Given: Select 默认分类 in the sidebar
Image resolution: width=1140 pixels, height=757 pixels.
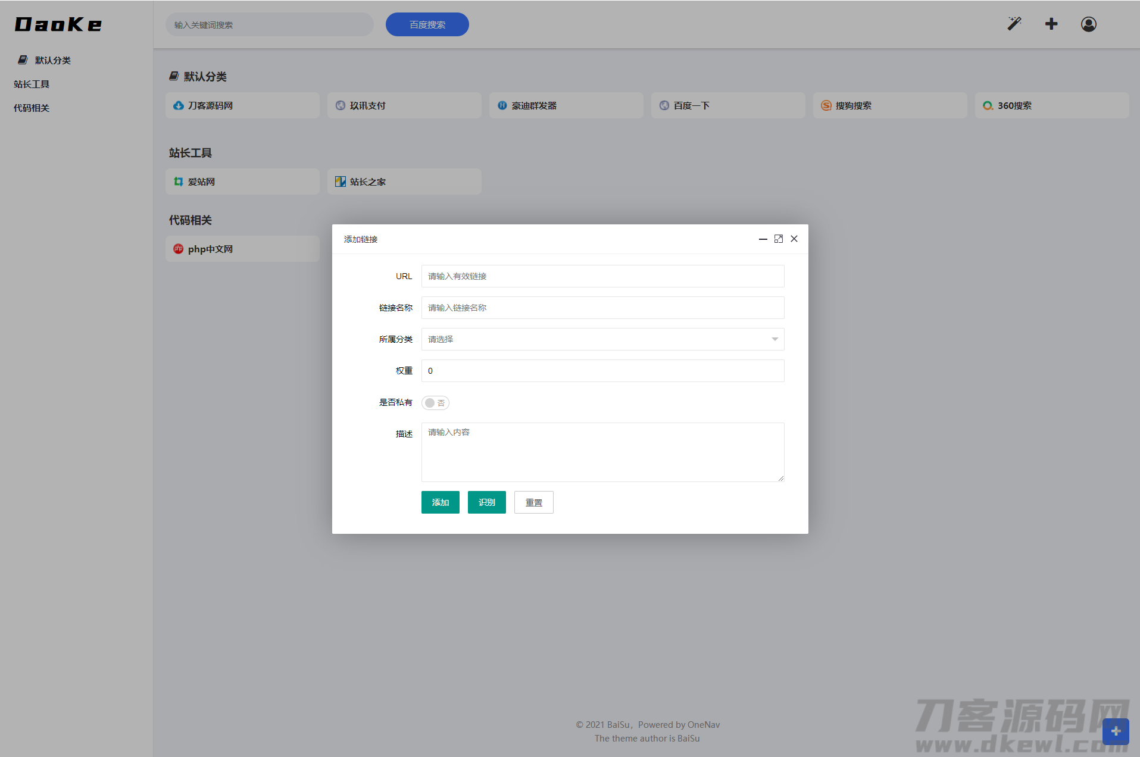Looking at the screenshot, I should point(52,60).
